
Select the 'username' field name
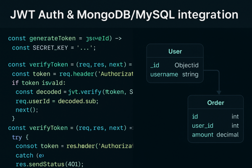click(x=164, y=74)
